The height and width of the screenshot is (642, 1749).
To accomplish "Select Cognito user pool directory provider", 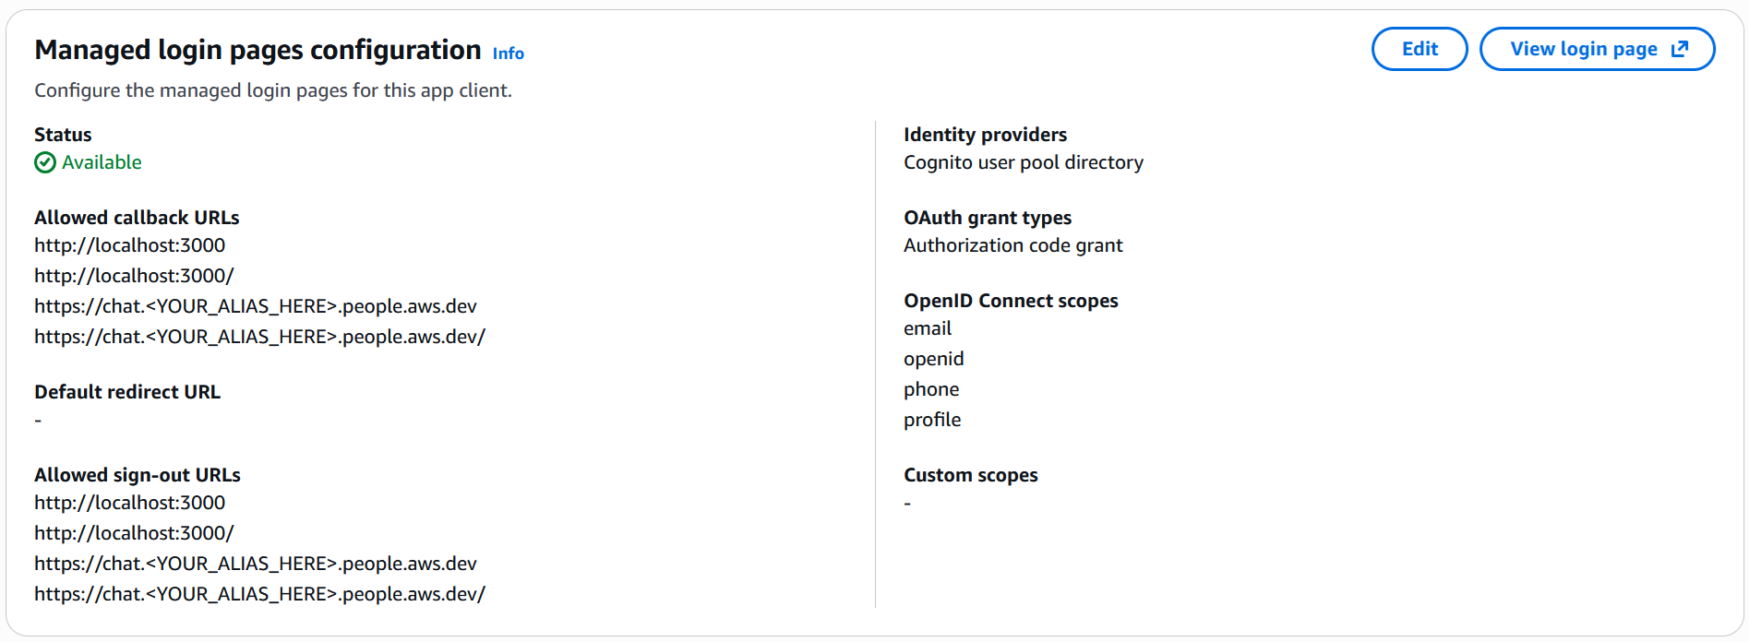I will coord(1023,162).
